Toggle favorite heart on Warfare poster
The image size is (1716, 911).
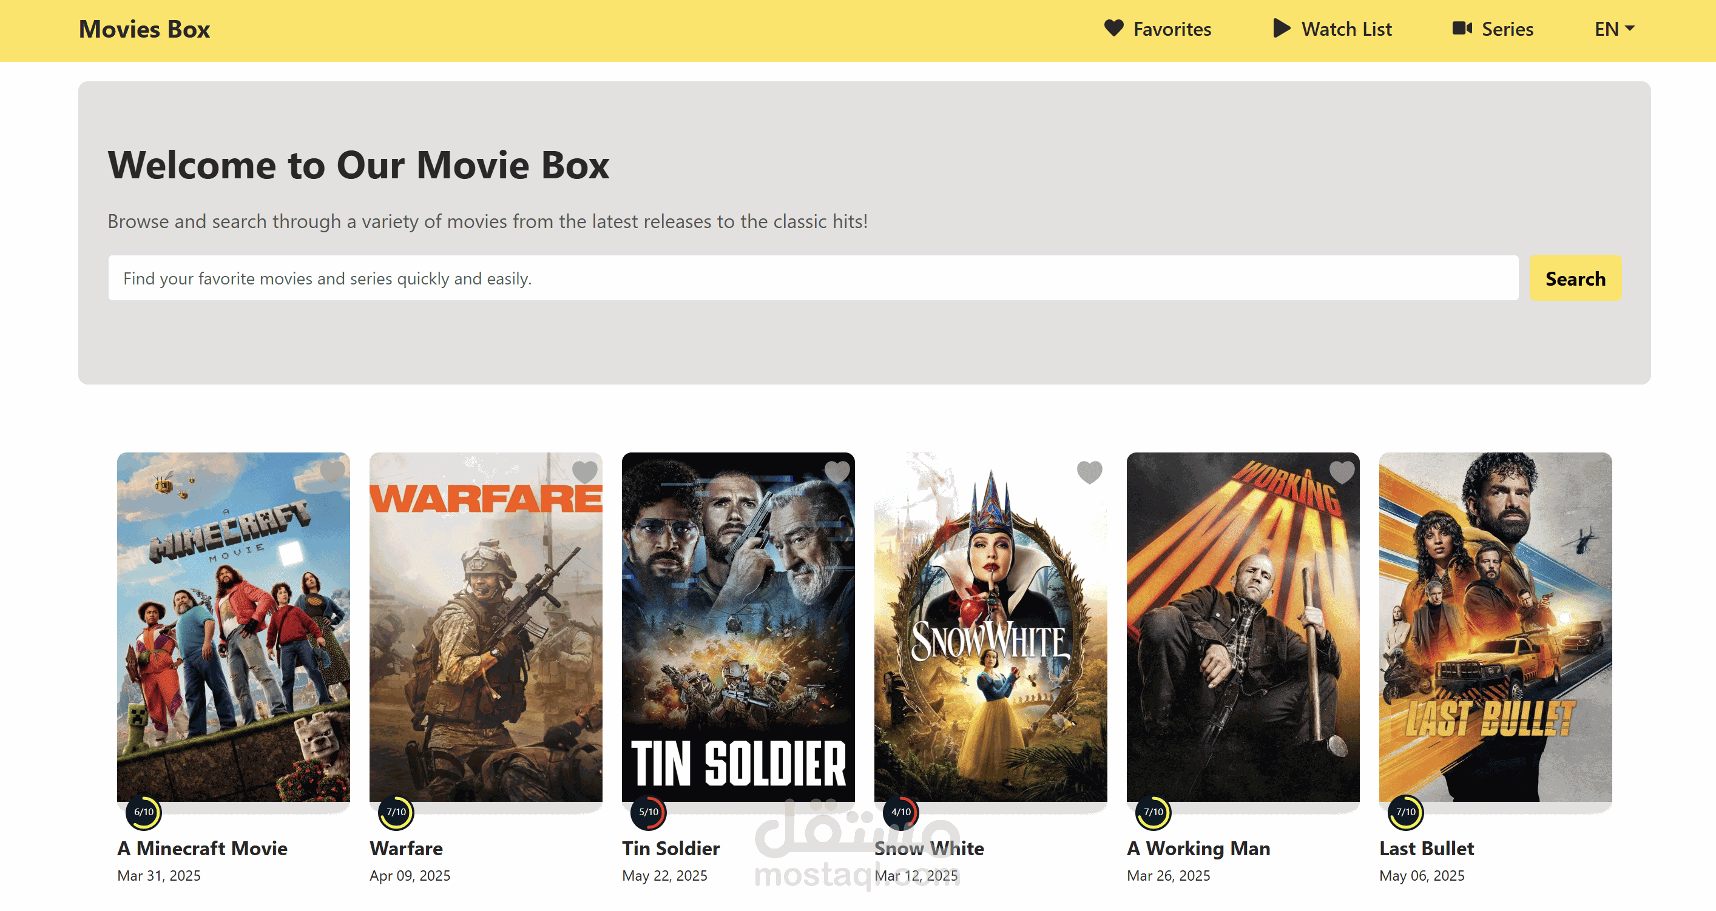pyautogui.click(x=585, y=471)
